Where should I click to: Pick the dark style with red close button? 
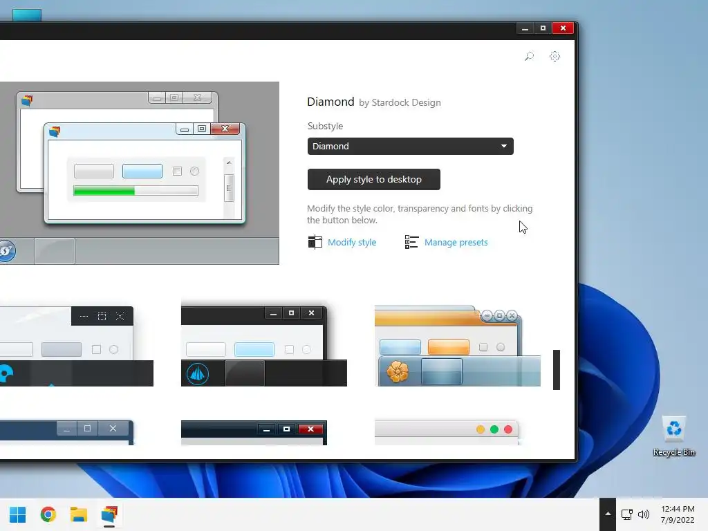254,433
